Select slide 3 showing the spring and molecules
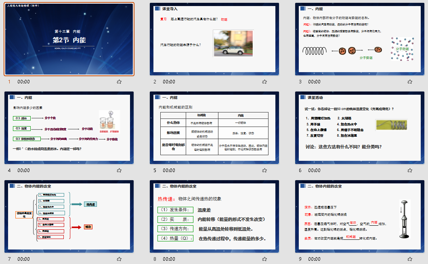The height and width of the screenshot is (264, 428). (360, 39)
